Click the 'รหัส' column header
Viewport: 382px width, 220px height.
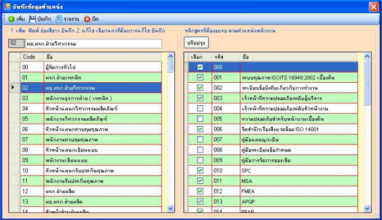[226, 57]
